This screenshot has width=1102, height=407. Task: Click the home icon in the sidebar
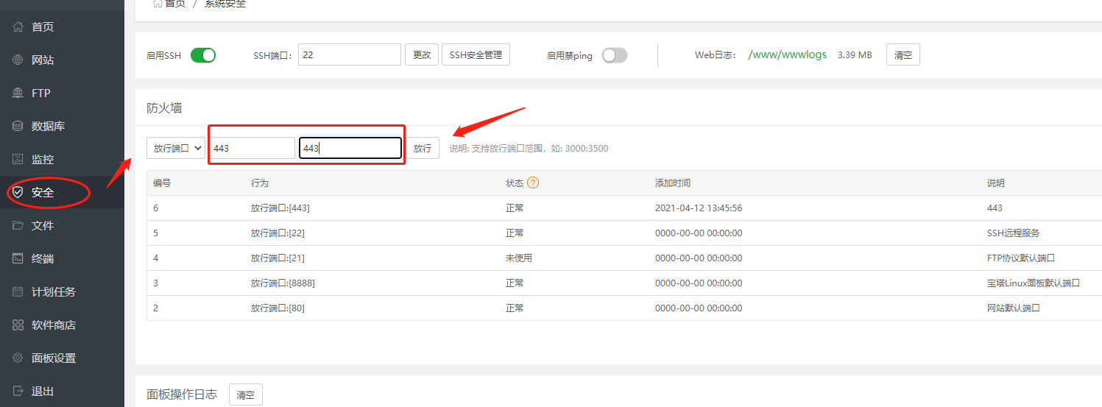(18, 26)
